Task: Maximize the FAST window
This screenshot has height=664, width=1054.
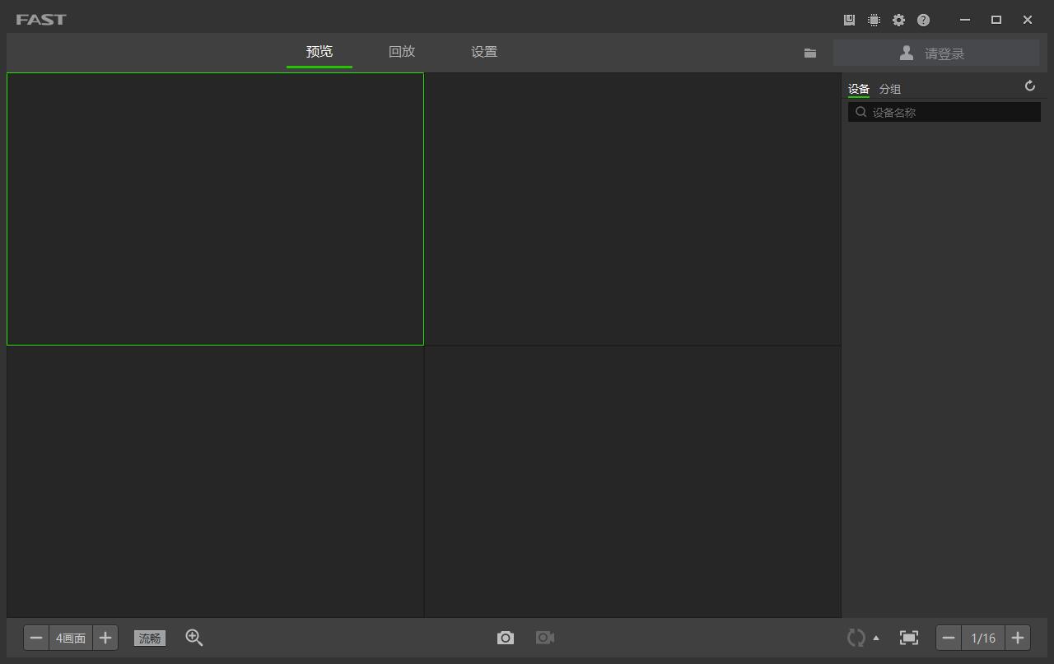Action: point(996,20)
